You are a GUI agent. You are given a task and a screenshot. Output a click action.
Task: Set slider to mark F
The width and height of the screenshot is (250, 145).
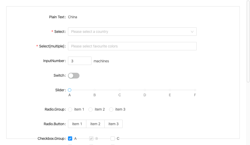pos(195,90)
